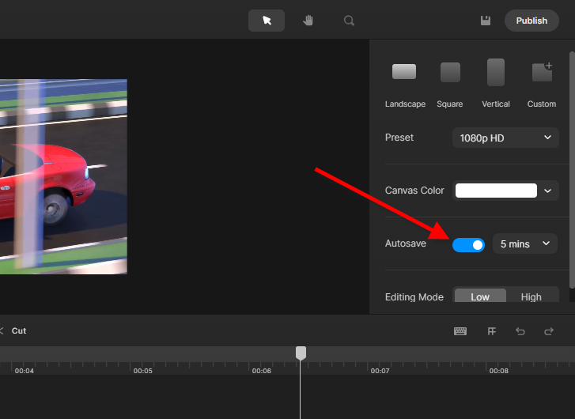The width and height of the screenshot is (575, 419).
Task: Click the 00:08 mark on timeline ruler
Action: pos(499,371)
